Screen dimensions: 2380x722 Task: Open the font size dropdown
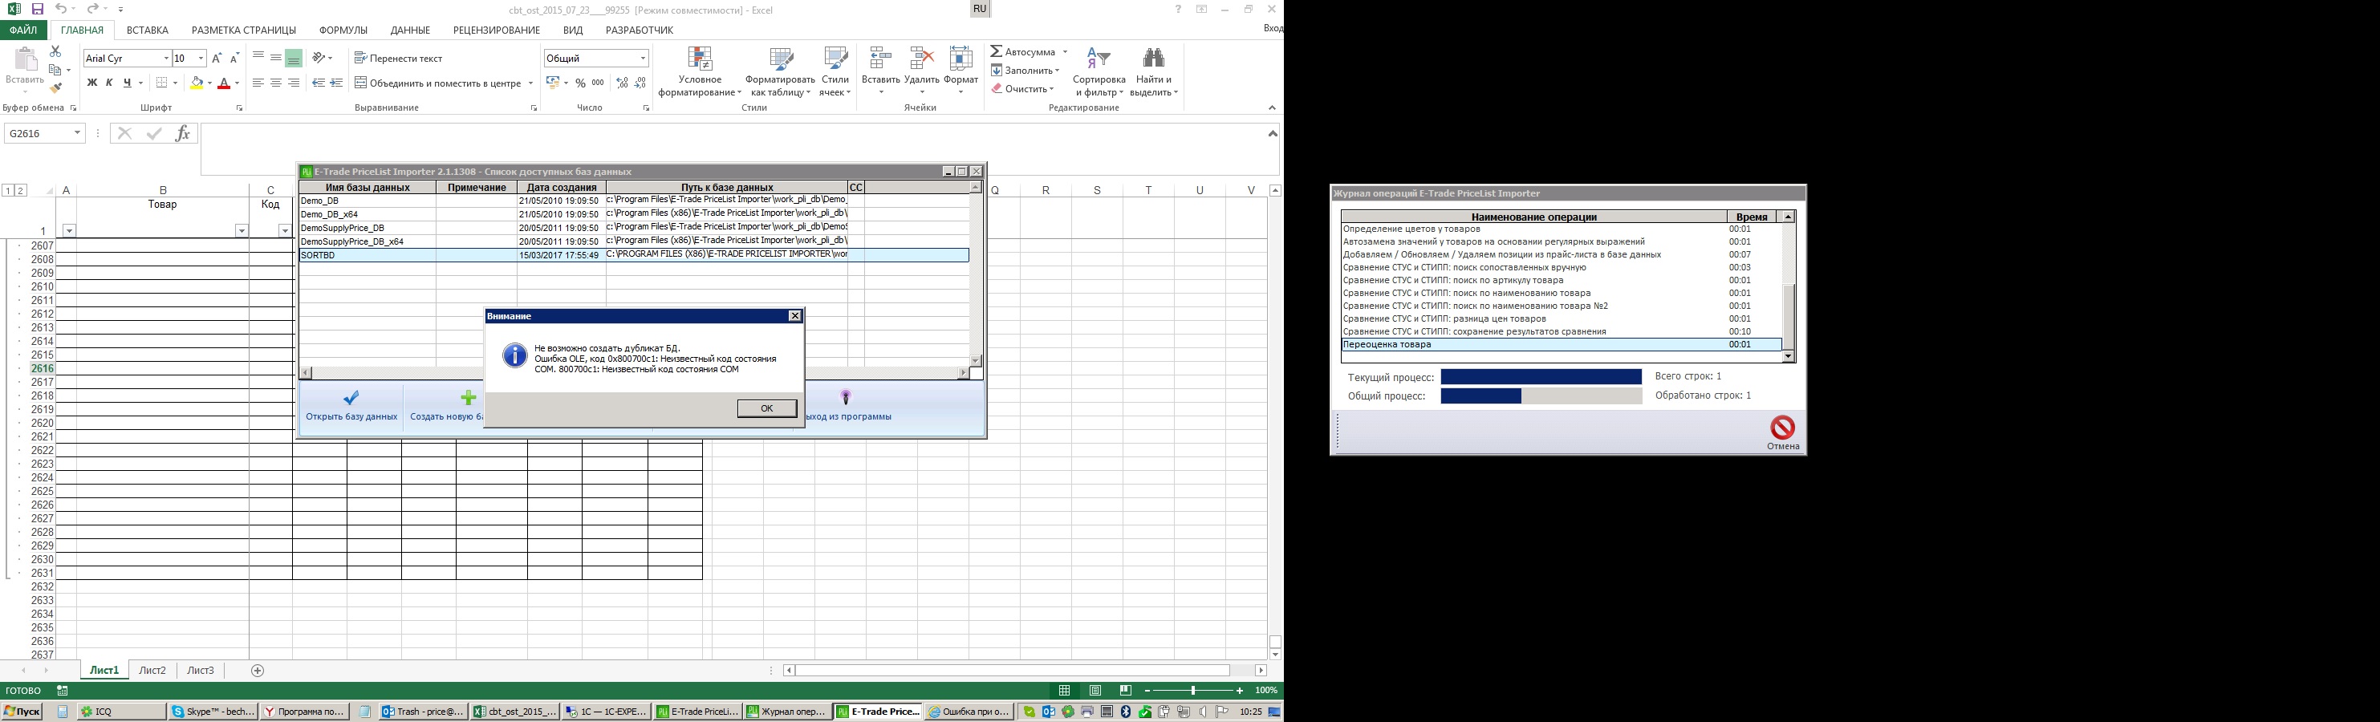tap(201, 59)
